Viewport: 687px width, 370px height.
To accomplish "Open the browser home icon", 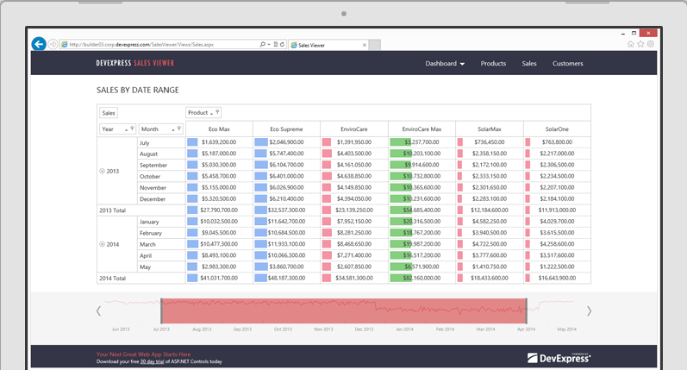I will tap(630, 44).
